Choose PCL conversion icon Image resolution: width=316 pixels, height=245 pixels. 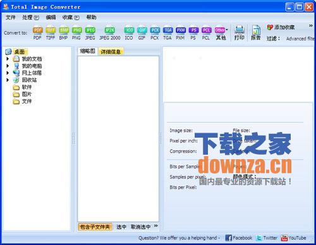[x=206, y=33]
